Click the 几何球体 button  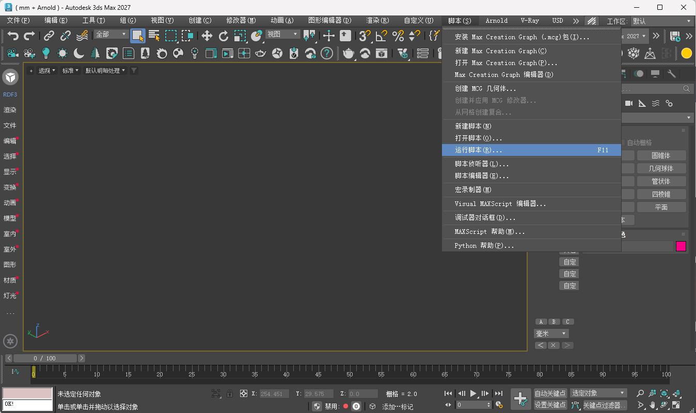pos(661,168)
